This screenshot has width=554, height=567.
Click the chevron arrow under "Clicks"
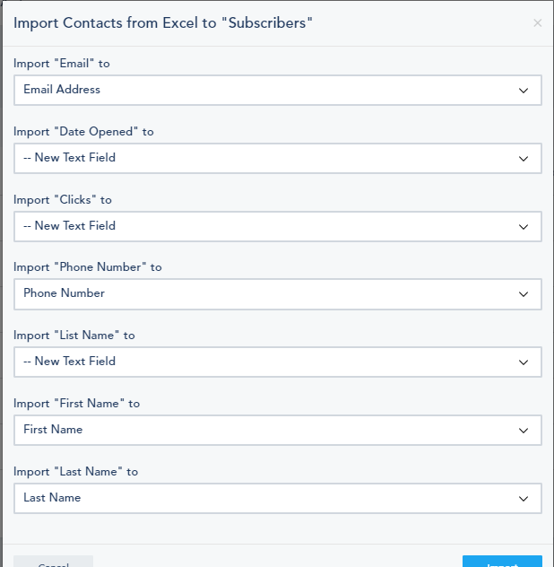[524, 227]
